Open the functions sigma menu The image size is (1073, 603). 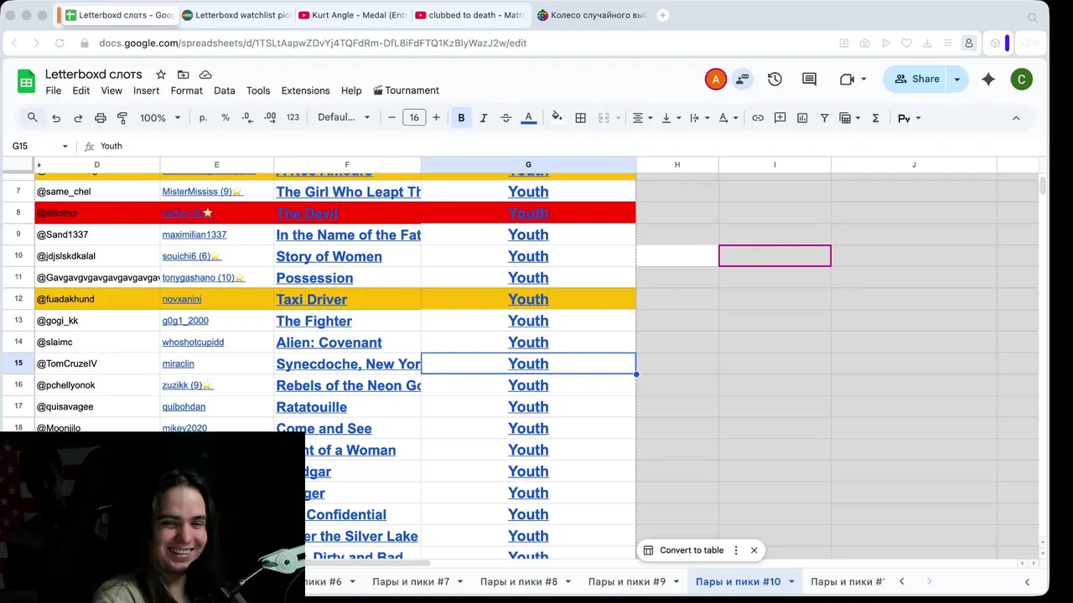click(875, 118)
